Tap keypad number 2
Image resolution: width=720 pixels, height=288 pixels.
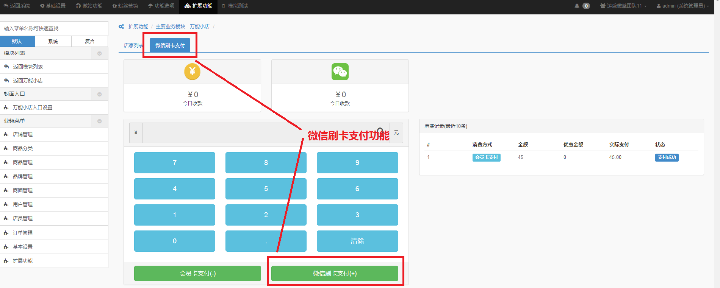pos(266,215)
